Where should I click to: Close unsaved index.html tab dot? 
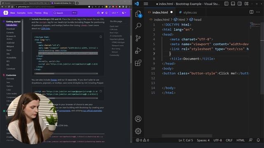172,12
